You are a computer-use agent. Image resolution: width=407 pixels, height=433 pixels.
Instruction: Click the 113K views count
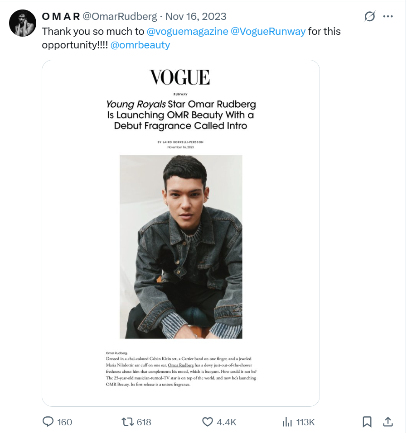tap(305, 422)
